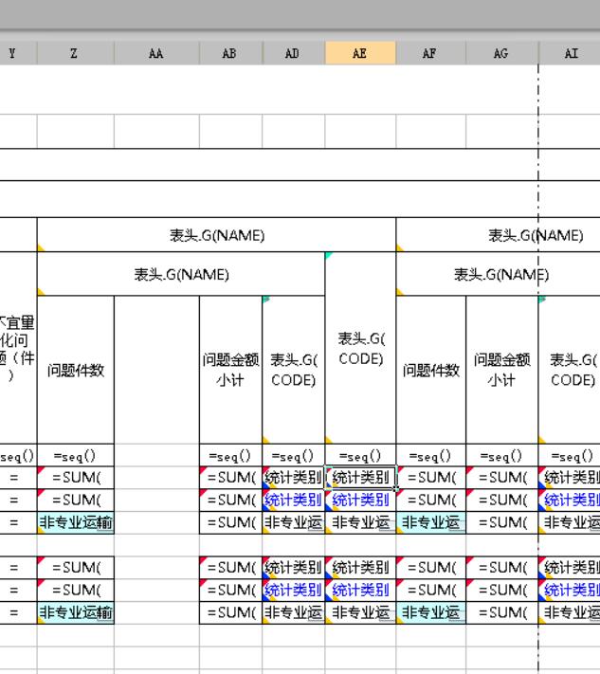The width and height of the screenshot is (600, 674).
Task: Click bottom-row 非专业运 cell in column AE
Action: point(360,612)
